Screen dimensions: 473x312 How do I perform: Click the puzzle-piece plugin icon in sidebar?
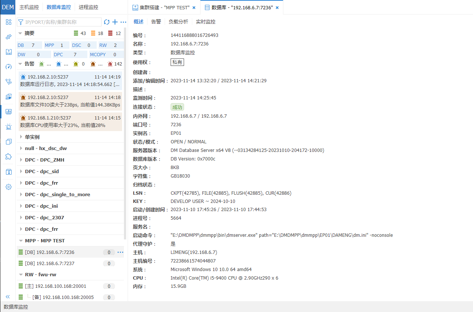tap(8, 157)
